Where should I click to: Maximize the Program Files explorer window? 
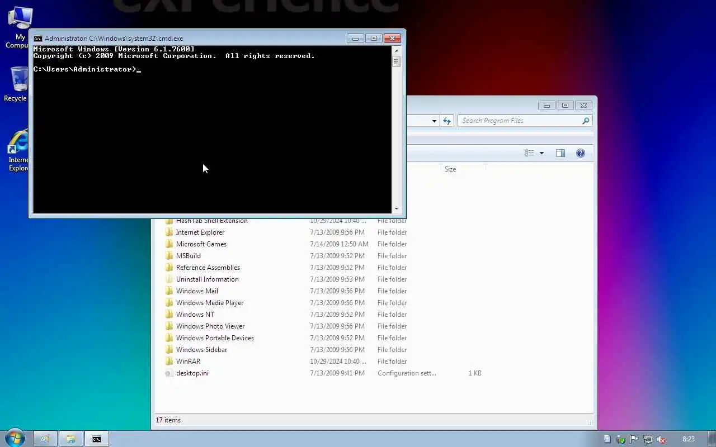(565, 105)
